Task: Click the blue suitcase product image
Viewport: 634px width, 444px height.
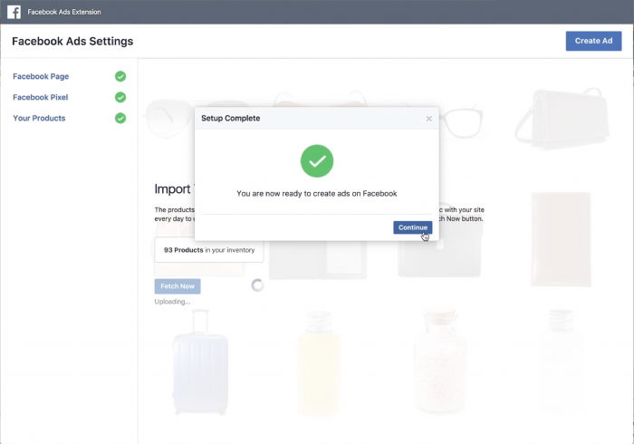Action: tap(200, 362)
